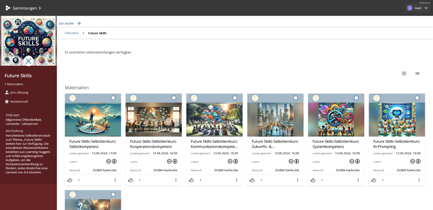Like the Systemkompetenz course with thumbs-up
Viewport: 433px width, 210px height.
click(x=313, y=180)
